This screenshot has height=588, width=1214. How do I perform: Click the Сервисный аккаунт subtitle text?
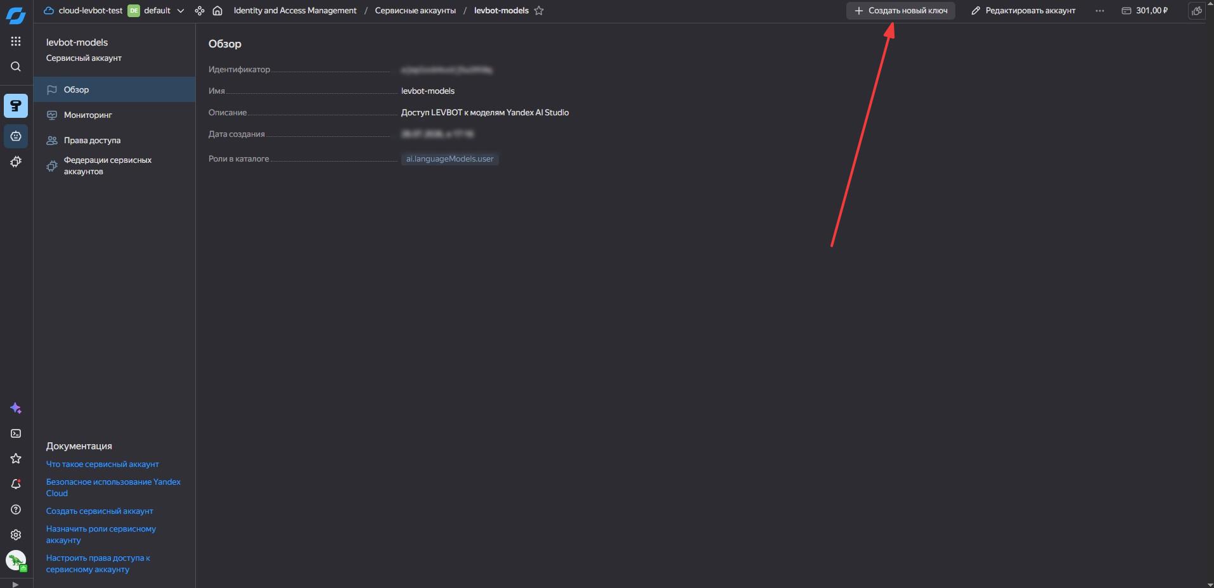[x=84, y=58]
